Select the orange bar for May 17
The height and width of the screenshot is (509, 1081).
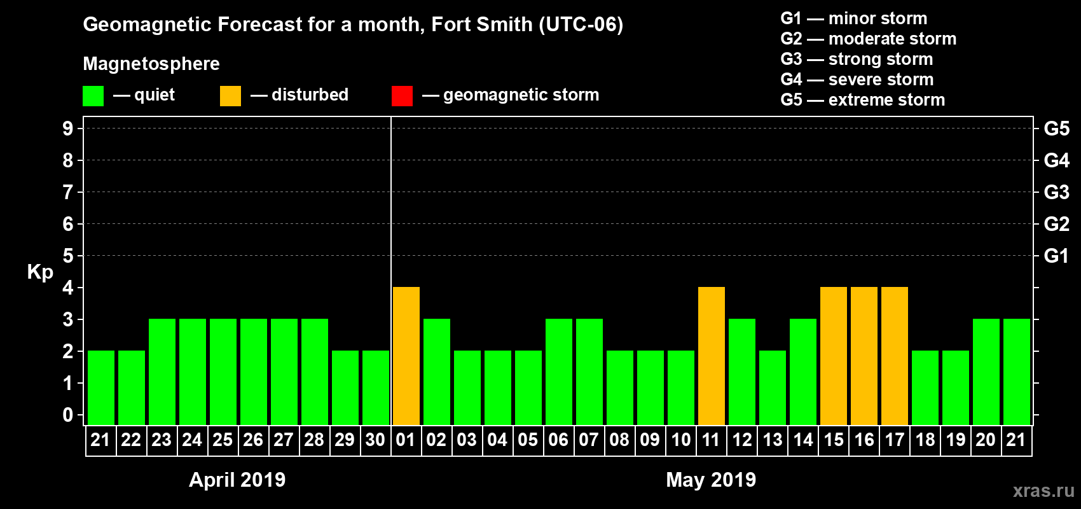[x=895, y=356]
